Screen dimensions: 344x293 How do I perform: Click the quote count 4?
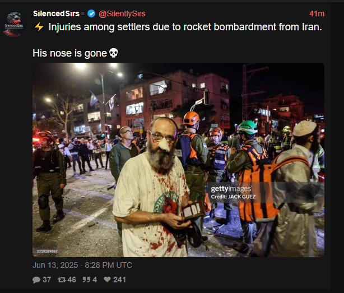[95, 280]
